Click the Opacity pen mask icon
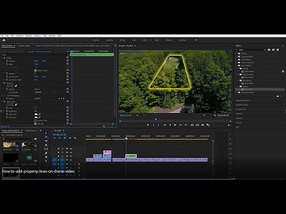Screen dimensions: 286x214 (16, 86)
